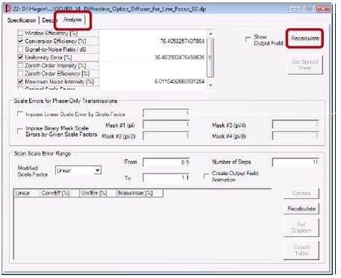Enable Signal-to-Noise Ratio / dB checkbox
Screen dimensions: 341x278
coord(21,49)
